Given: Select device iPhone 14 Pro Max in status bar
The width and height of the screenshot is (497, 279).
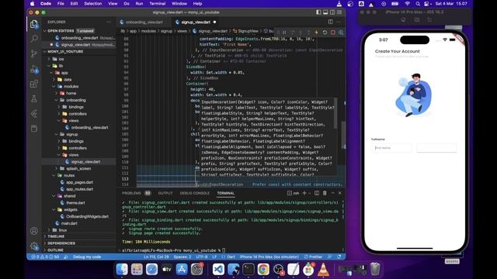Looking at the screenshot, I should point(269,257).
